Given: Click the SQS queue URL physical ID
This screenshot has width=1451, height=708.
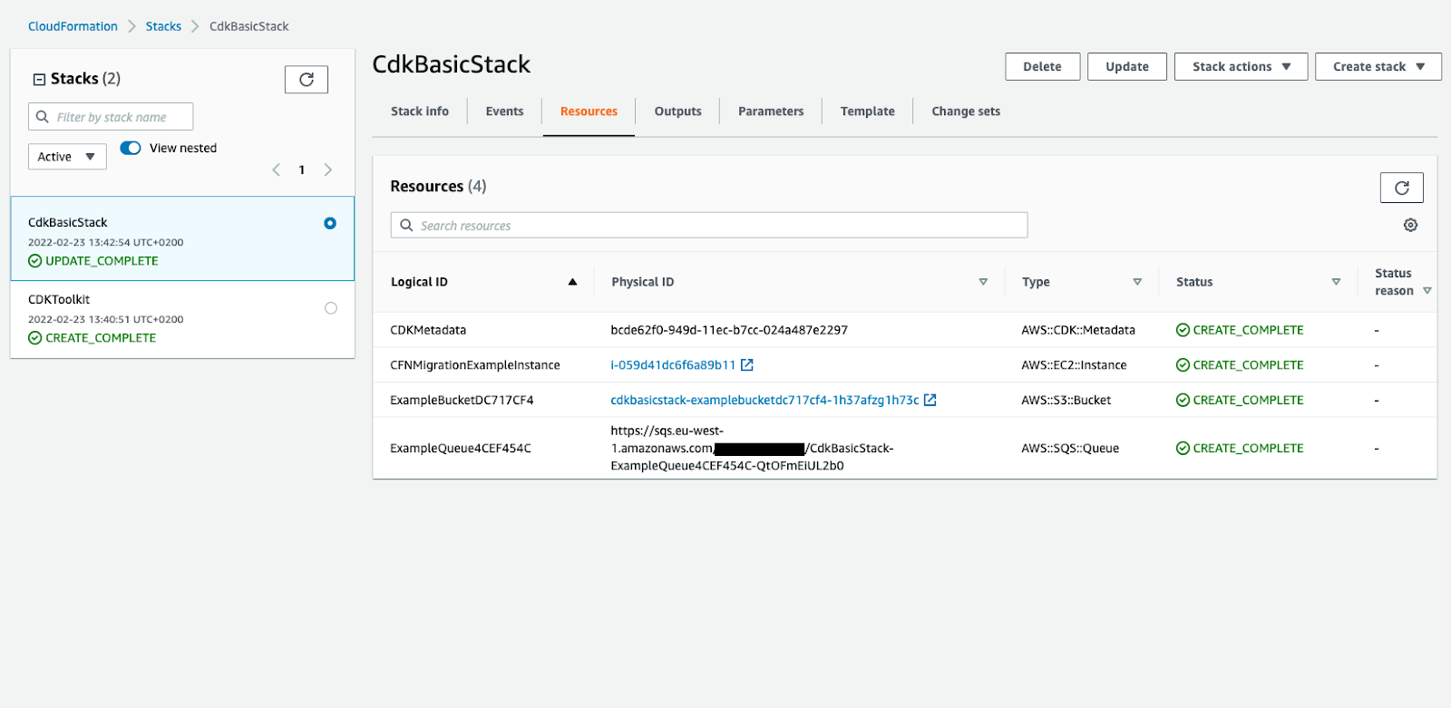Looking at the screenshot, I should 752,448.
